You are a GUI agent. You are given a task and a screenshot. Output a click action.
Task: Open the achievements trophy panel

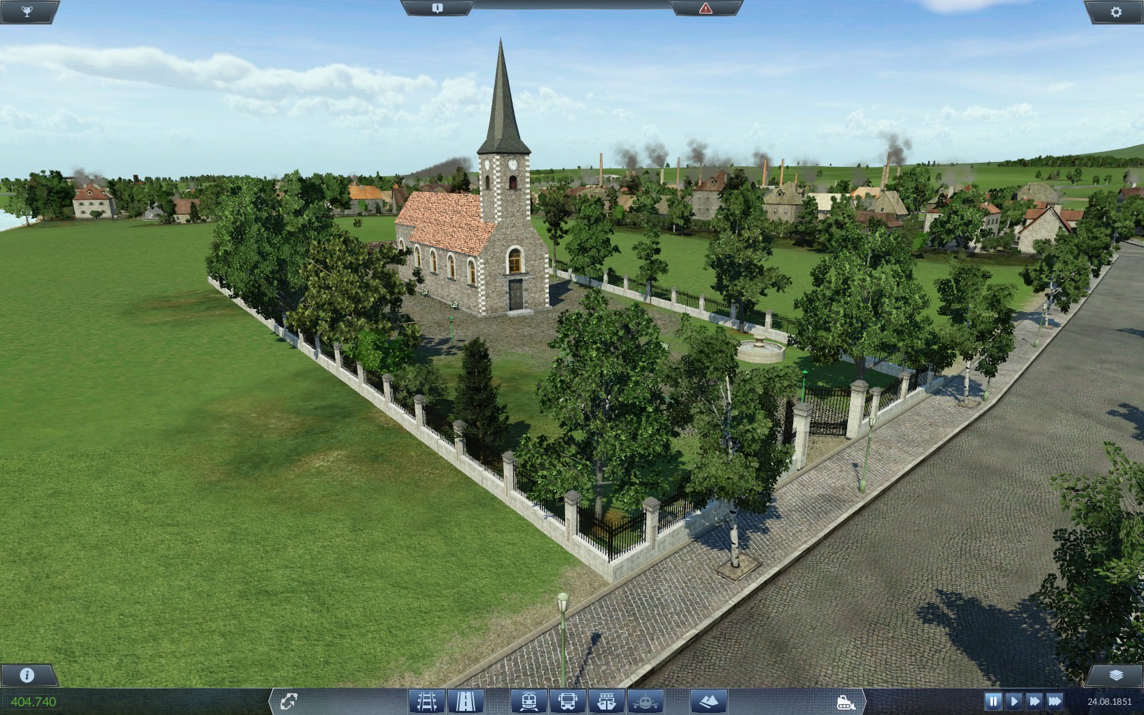click(27, 11)
